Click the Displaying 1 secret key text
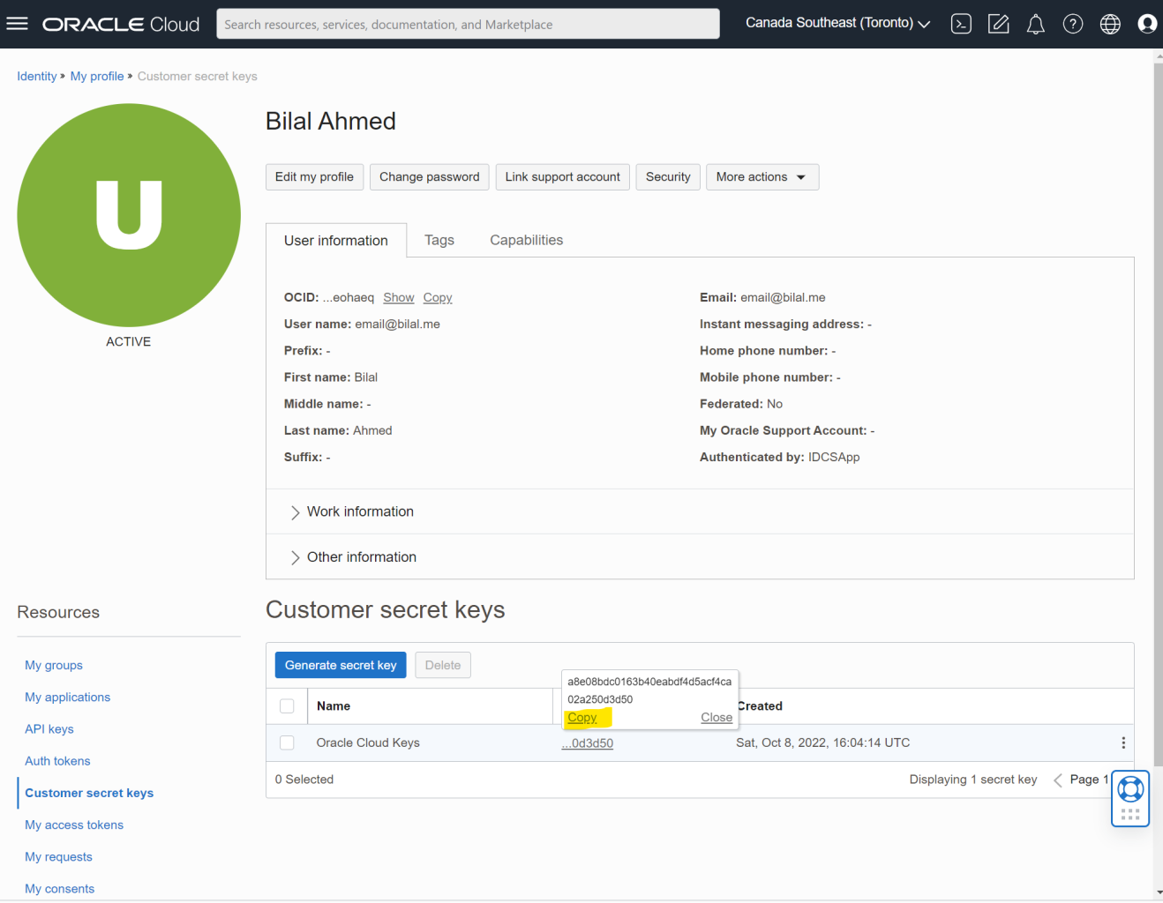1163x903 pixels. pos(973,780)
